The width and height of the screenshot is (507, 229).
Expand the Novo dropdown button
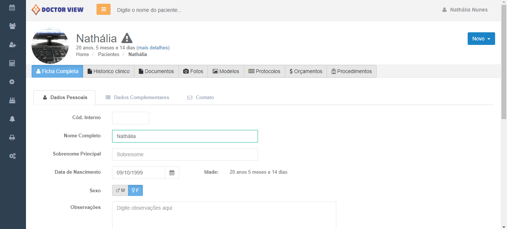point(481,39)
